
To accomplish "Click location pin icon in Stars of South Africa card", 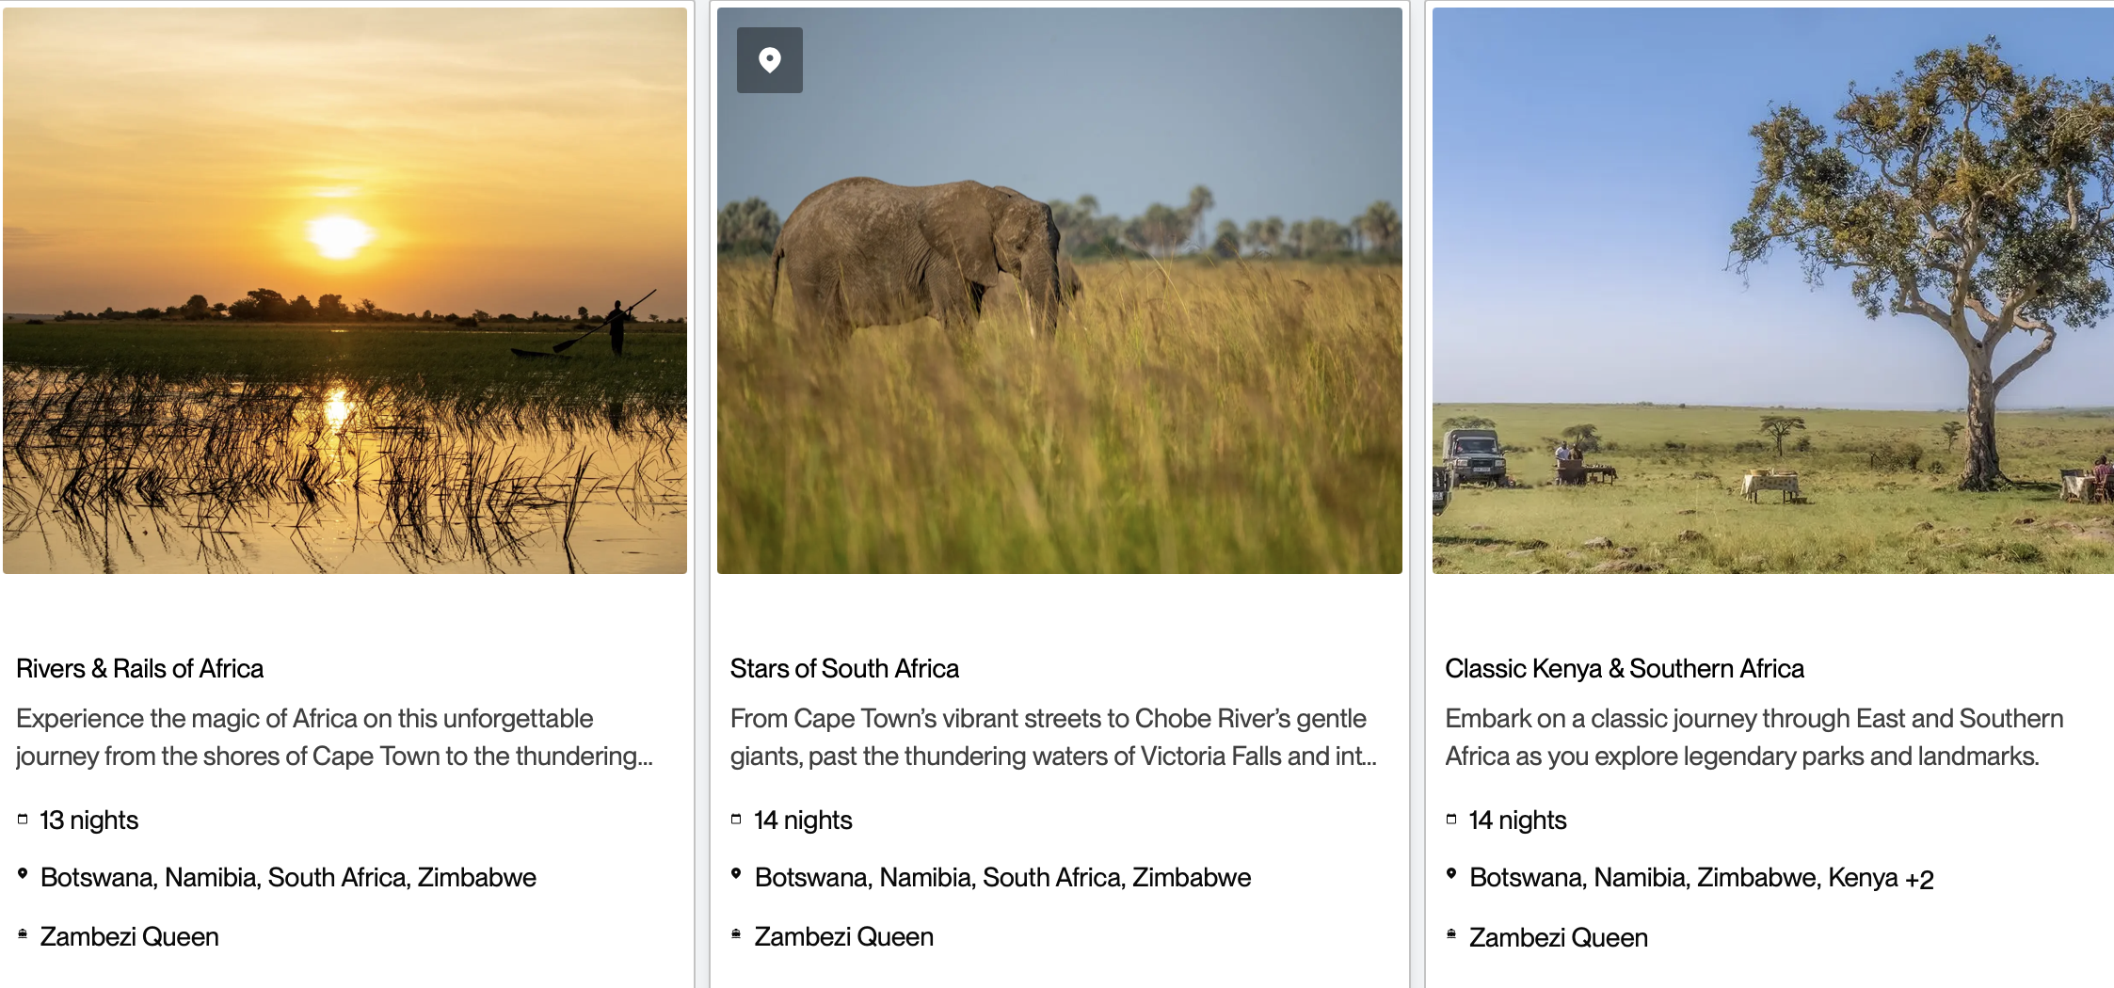I will (736, 875).
